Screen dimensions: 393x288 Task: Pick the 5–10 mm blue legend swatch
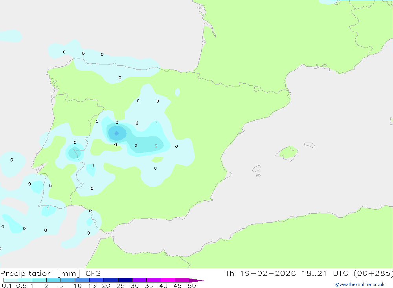pyautogui.click(x=68, y=280)
